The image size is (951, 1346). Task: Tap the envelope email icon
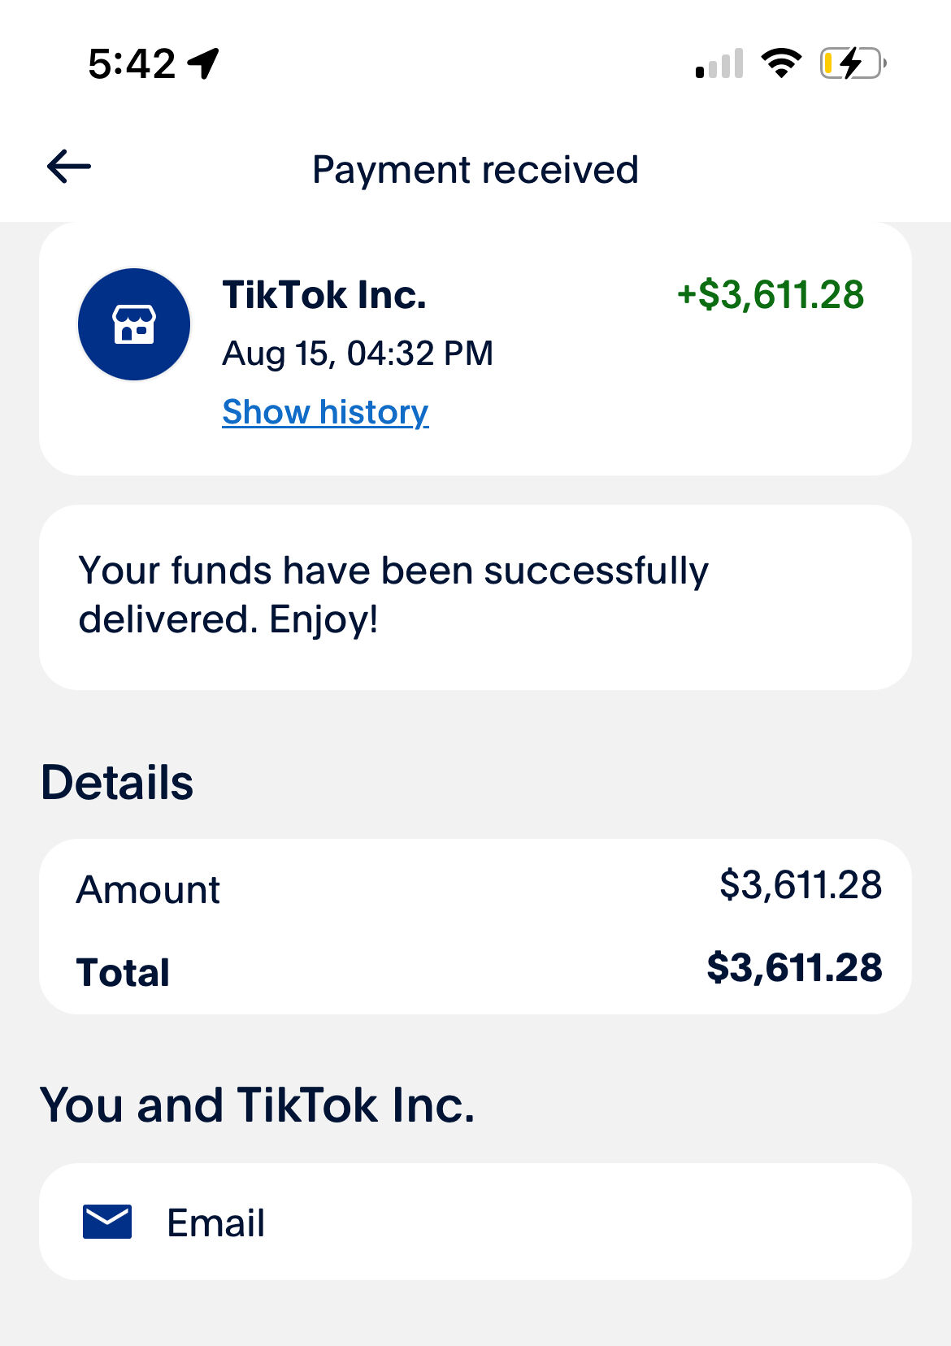[x=107, y=1222]
